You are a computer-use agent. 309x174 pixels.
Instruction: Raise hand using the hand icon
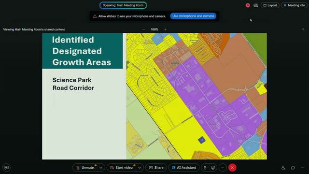click(x=205, y=168)
